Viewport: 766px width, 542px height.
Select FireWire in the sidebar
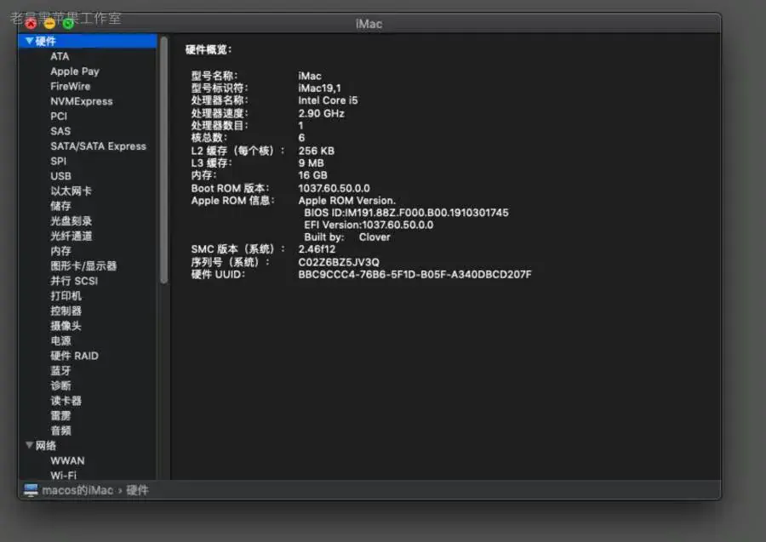point(71,87)
